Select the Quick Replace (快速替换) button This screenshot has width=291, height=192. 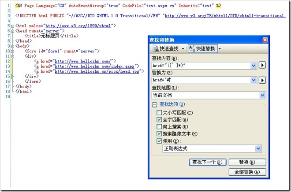coord(202,49)
